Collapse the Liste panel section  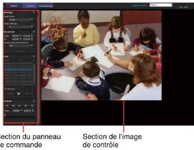pos(34,56)
